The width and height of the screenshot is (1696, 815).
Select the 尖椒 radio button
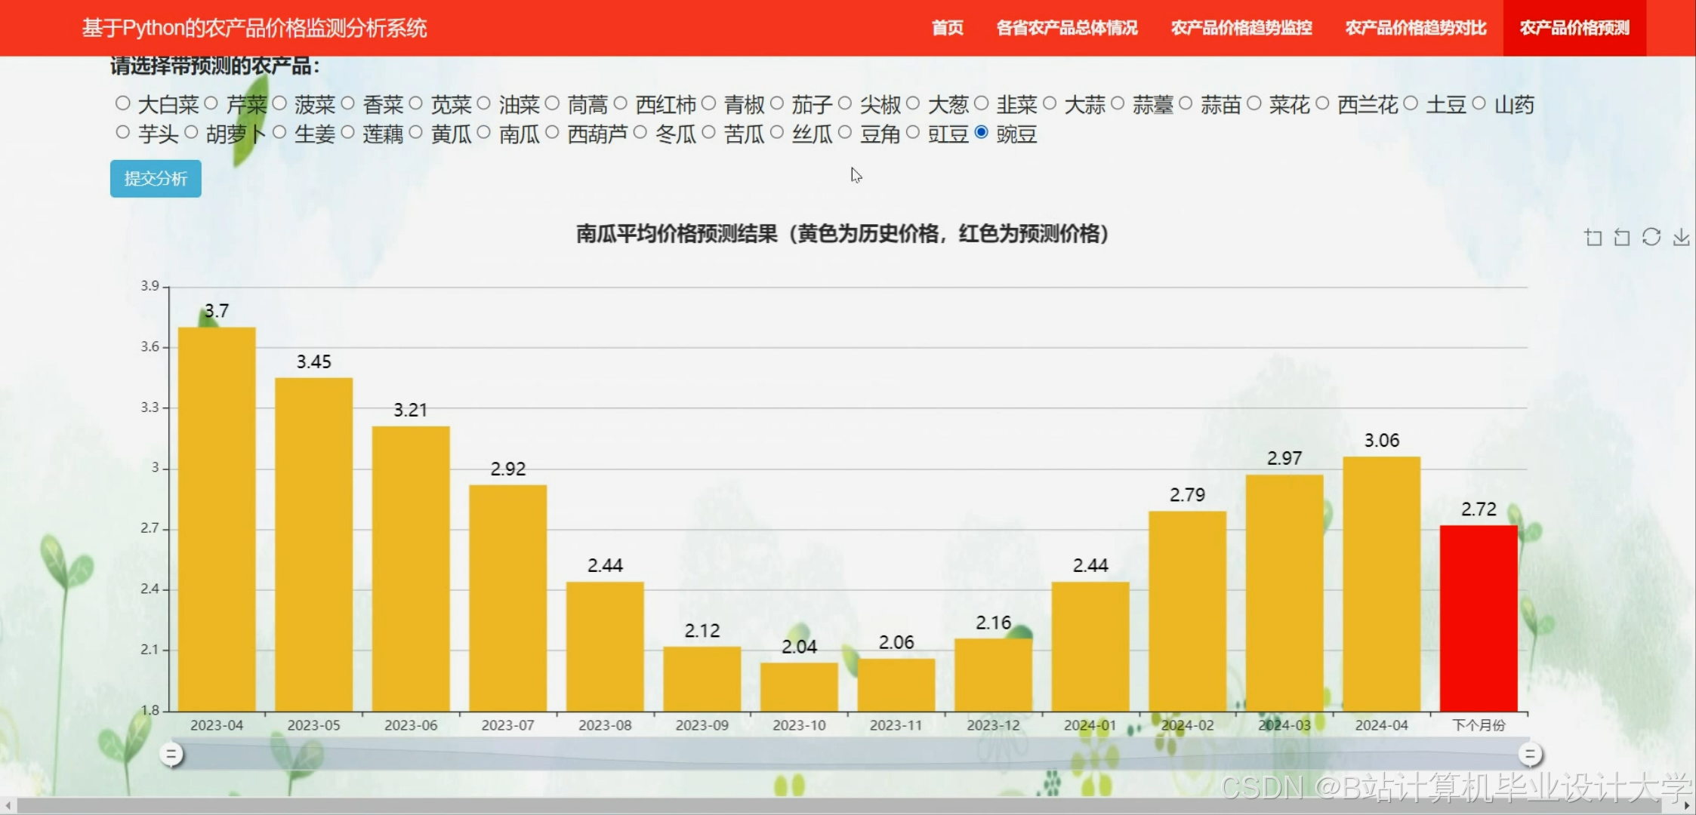tap(845, 103)
